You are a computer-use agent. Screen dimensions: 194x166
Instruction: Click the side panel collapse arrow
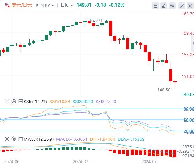pos(193,43)
